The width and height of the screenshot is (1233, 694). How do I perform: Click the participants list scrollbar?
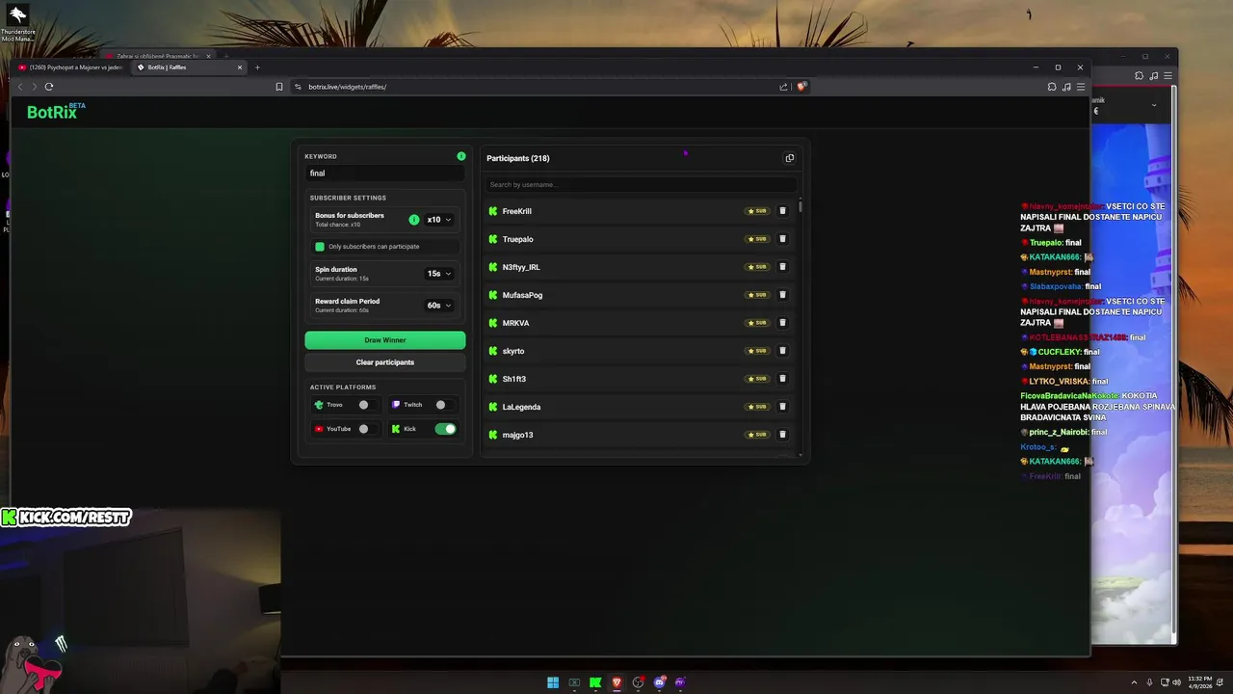800,206
